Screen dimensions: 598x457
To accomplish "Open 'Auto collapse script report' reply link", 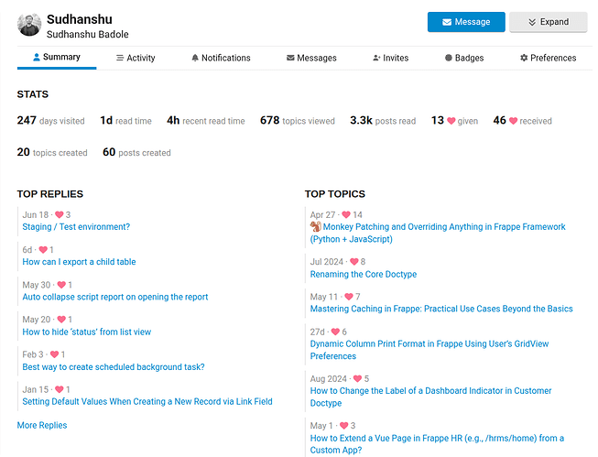I will click(x=115, y=297).
